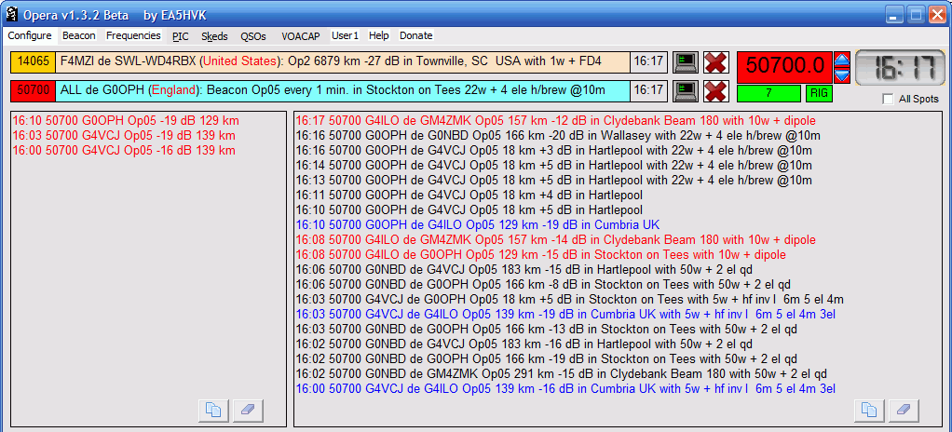
Task: Minimize the Opera window
Action: [893, 15]
